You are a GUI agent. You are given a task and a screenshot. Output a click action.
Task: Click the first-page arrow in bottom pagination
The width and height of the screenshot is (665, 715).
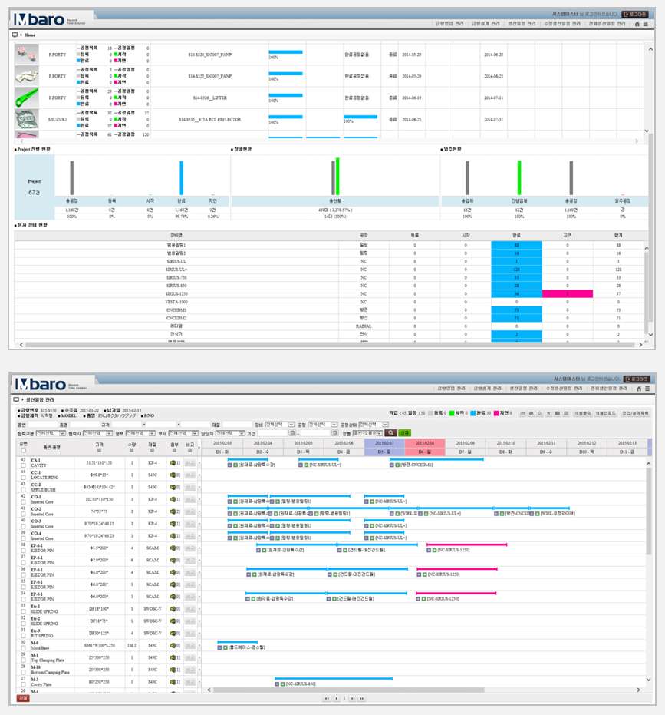[x=328, y=698]
